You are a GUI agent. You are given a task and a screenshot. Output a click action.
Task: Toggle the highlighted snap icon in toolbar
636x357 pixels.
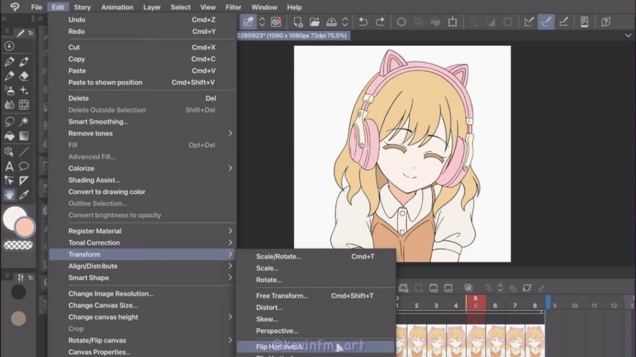(546, 22)
